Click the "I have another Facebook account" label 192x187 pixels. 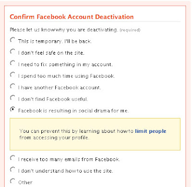60,88
